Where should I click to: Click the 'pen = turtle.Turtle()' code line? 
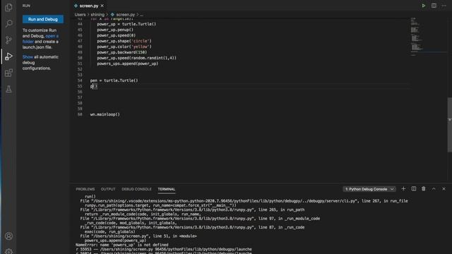(x=114, y=80)
